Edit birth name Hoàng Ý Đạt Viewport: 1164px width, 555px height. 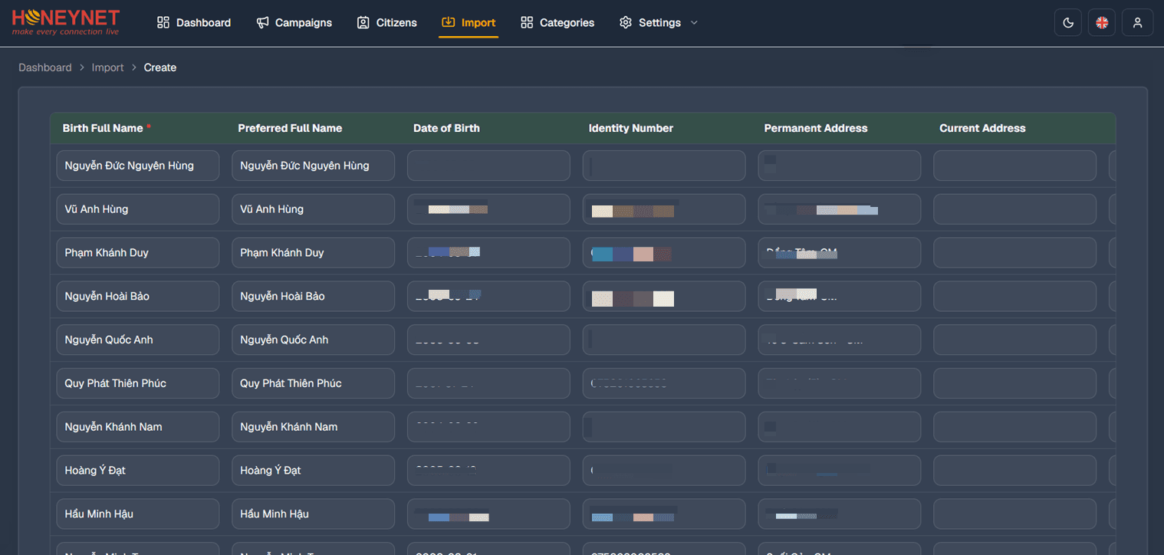(x=138, y=471)
